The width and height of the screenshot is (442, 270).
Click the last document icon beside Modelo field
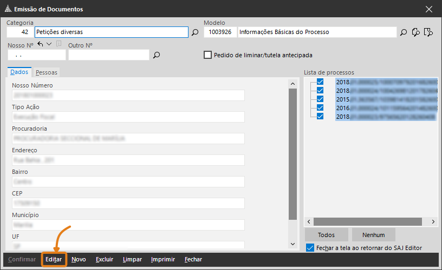pos(428,32)
